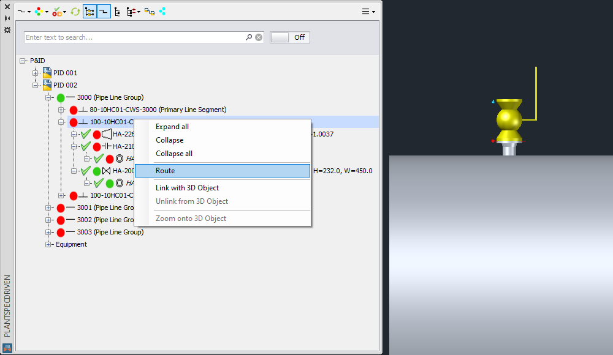613x355 pixels.
Task: Click the plain tree hierarchy toolbar icon
Action: 117,12
